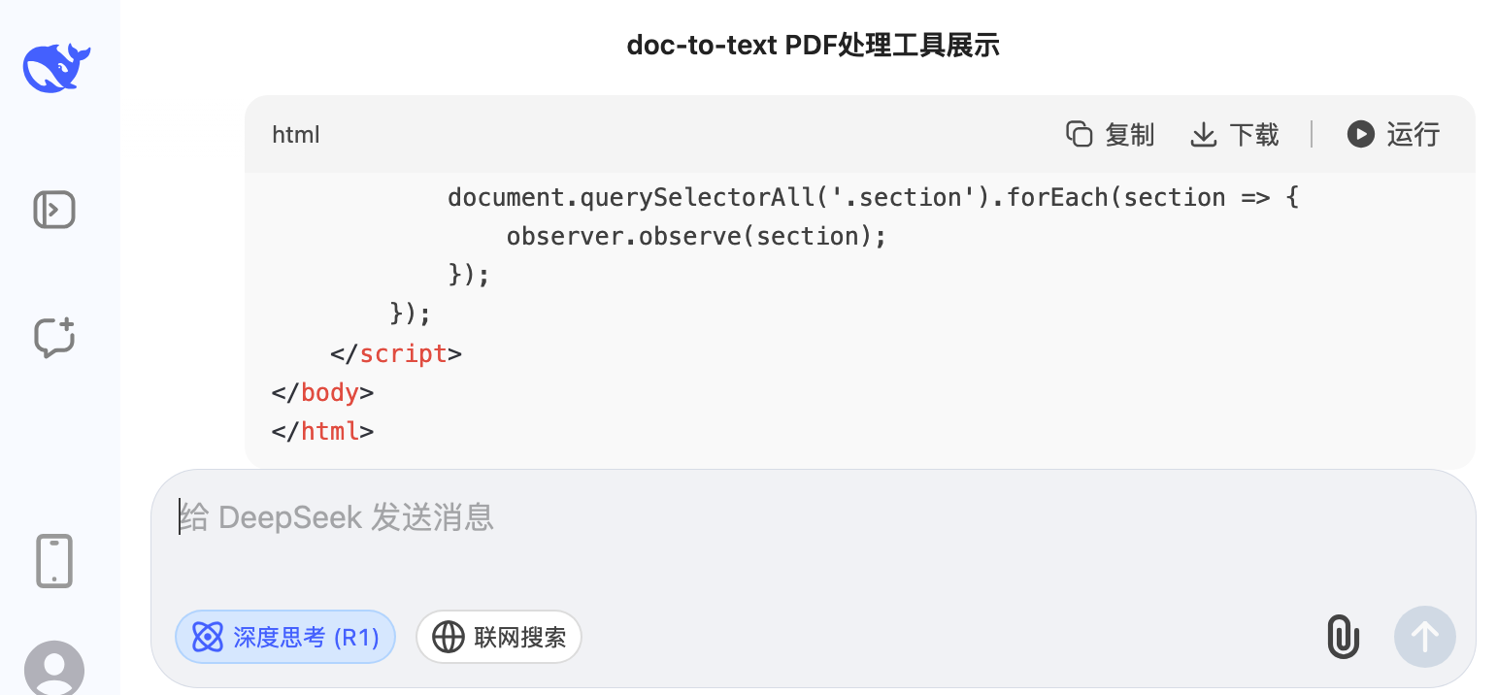
Task: Click the 下载 text label
Action: click(1254, 134)
